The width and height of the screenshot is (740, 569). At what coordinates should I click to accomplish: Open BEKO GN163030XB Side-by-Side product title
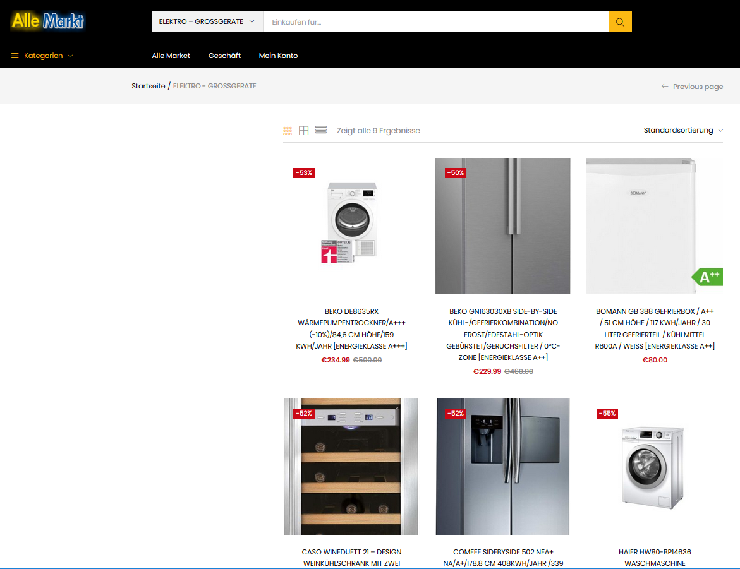click(503, 335)
